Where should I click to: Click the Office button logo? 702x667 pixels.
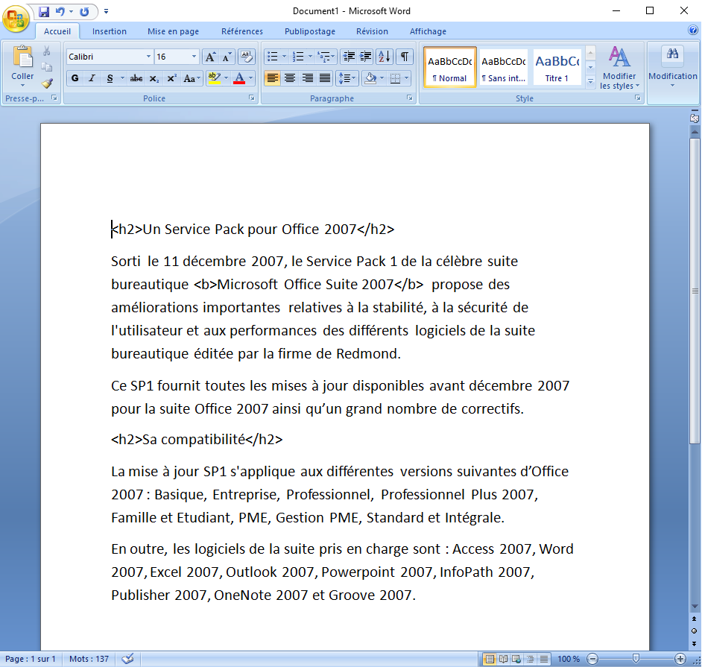16,18
